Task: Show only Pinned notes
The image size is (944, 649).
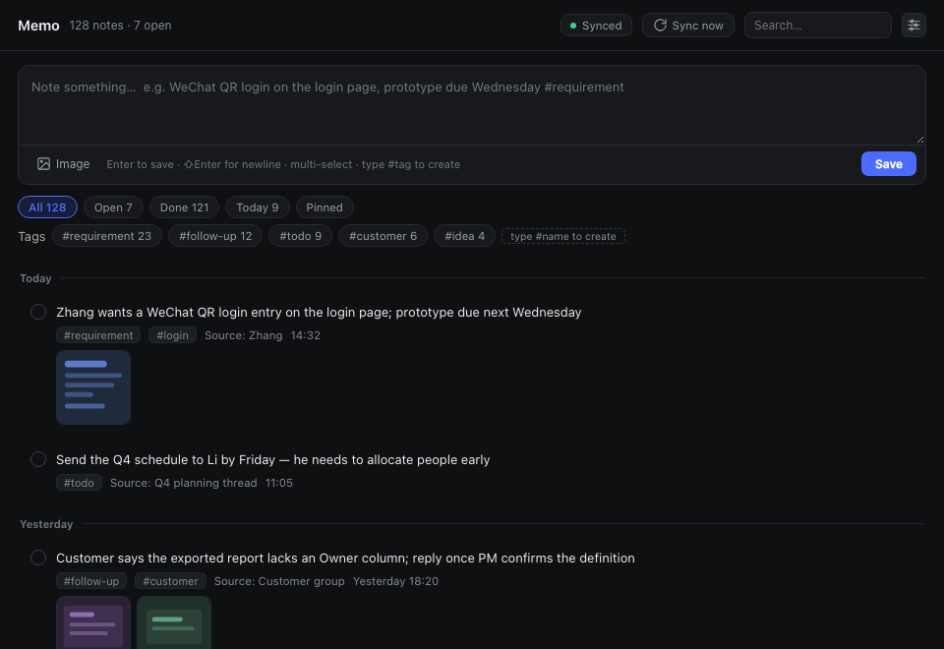Action: [324, 207]
